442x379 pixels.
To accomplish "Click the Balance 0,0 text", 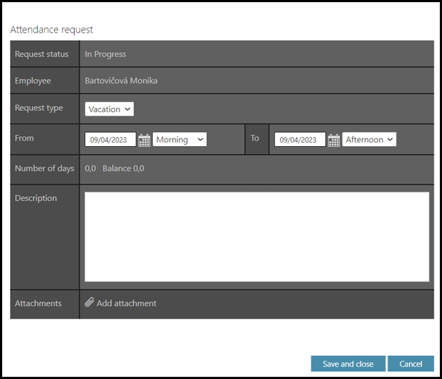I will (x=123, y=168).
